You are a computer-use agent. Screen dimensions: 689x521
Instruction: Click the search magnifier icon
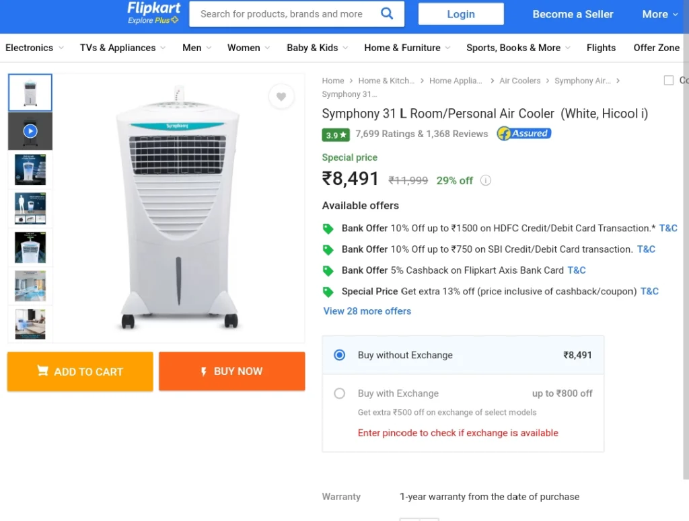click(x=387, y=13)
